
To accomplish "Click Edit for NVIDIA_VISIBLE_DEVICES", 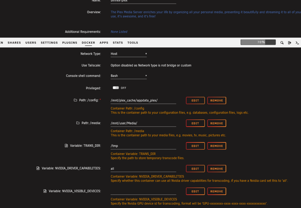I will 195,191.
